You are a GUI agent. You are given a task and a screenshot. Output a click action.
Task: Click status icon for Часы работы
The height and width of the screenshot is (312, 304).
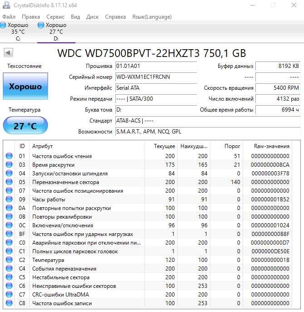pyautogui.click(x=9, y=199)
